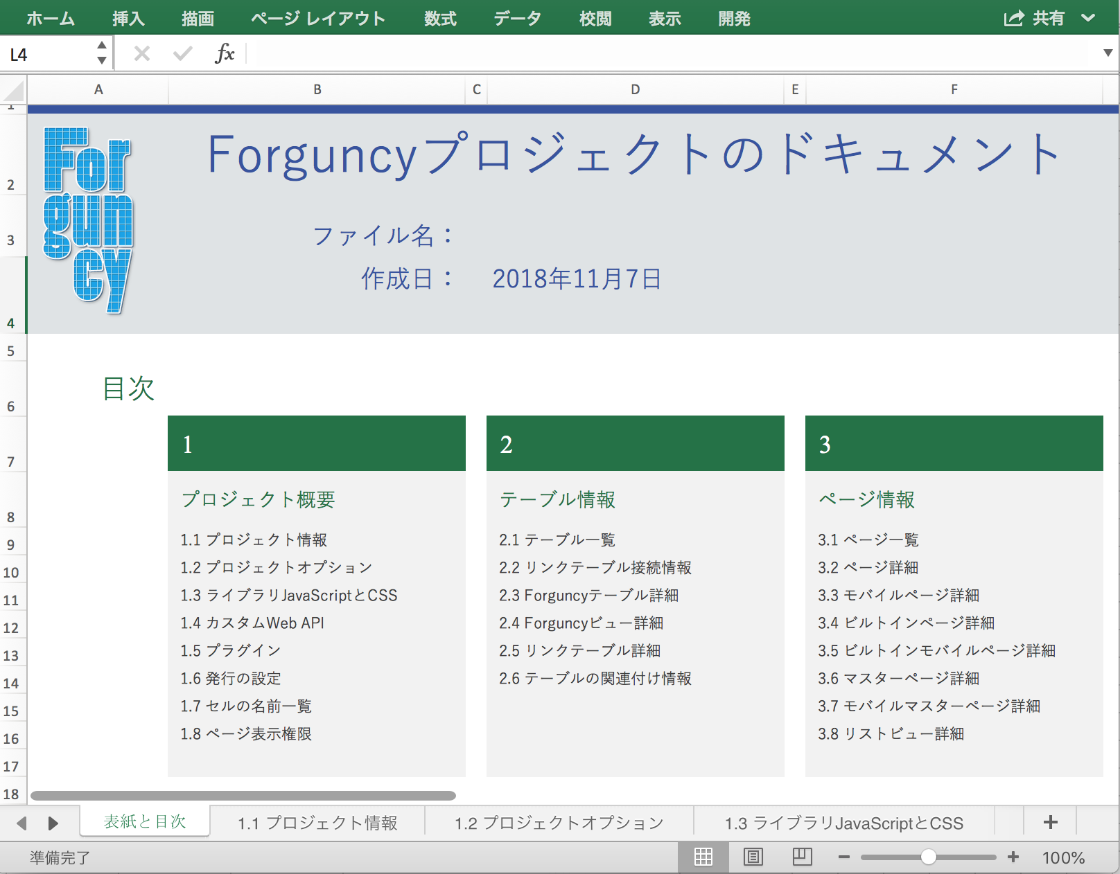1120x874 pixels.
Task: Open link 1.3 ライブラリJavaScriptとCSS
Action: (x=289, y=595)
